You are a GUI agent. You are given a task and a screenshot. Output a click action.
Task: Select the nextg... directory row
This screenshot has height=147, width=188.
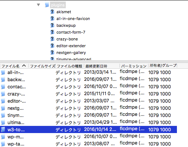[x=88, y=108]
